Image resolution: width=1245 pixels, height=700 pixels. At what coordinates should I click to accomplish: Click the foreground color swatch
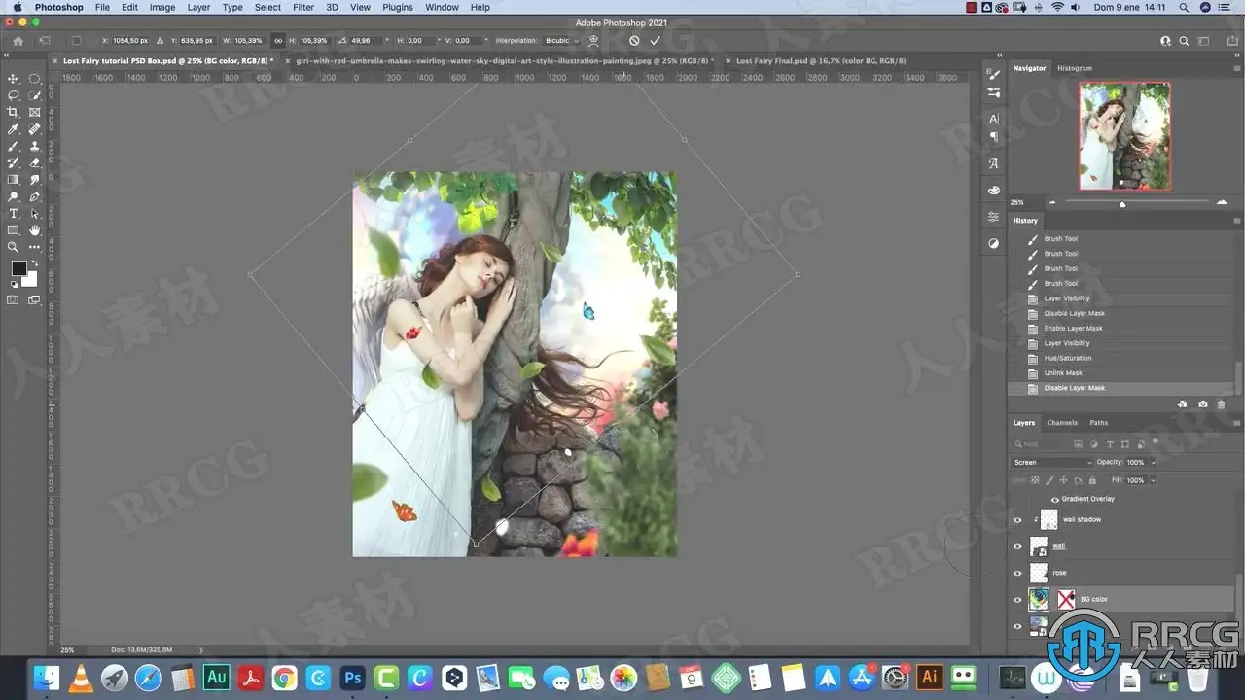coord(18,268)
